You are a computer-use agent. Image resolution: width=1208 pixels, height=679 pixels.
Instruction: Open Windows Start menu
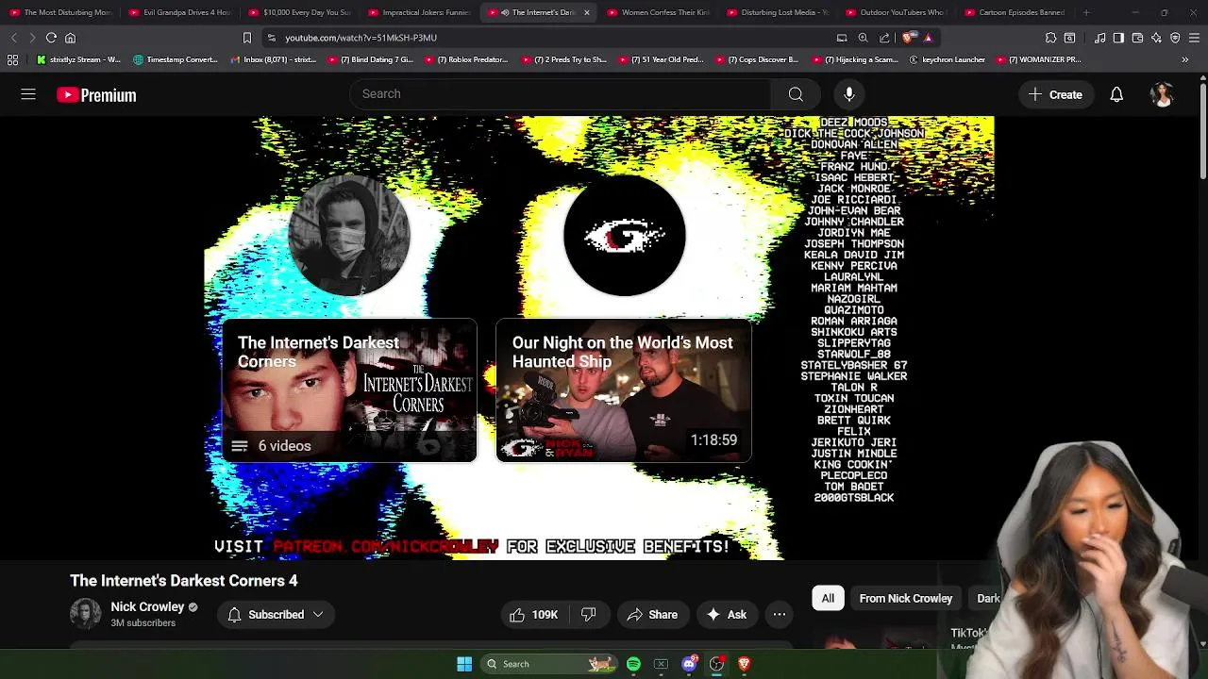point(464,664)
